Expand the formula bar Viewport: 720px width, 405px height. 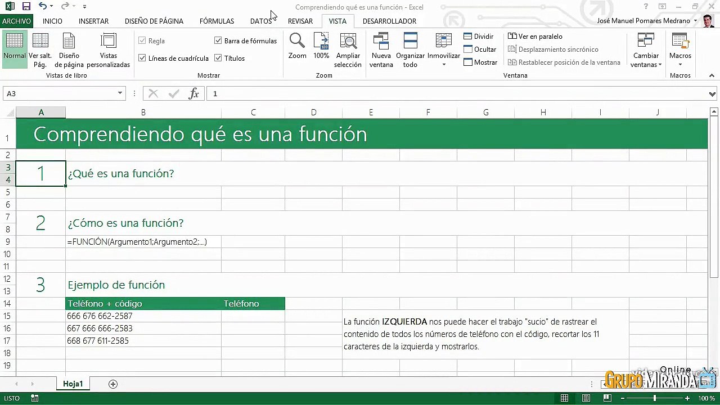(713, 94)
